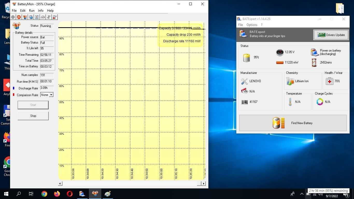Click the taskbar battery tray icon
The image size is (354, 199).
[x=308, y=194]
